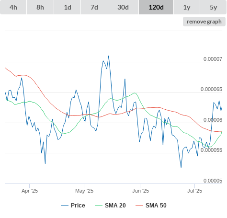Screen dimensions: 227x218
Task: Click the Jun '25 axis tick label
Action: pyautogui.click(x=140, y=191)
